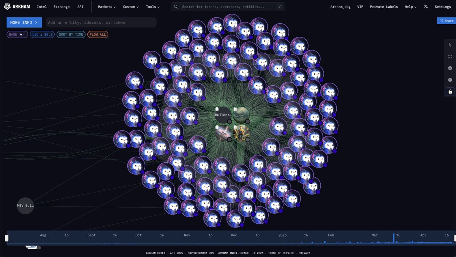The image size is (456, 257).
Task: Go to the Exchange page
Action: click(x=62, y=7)
